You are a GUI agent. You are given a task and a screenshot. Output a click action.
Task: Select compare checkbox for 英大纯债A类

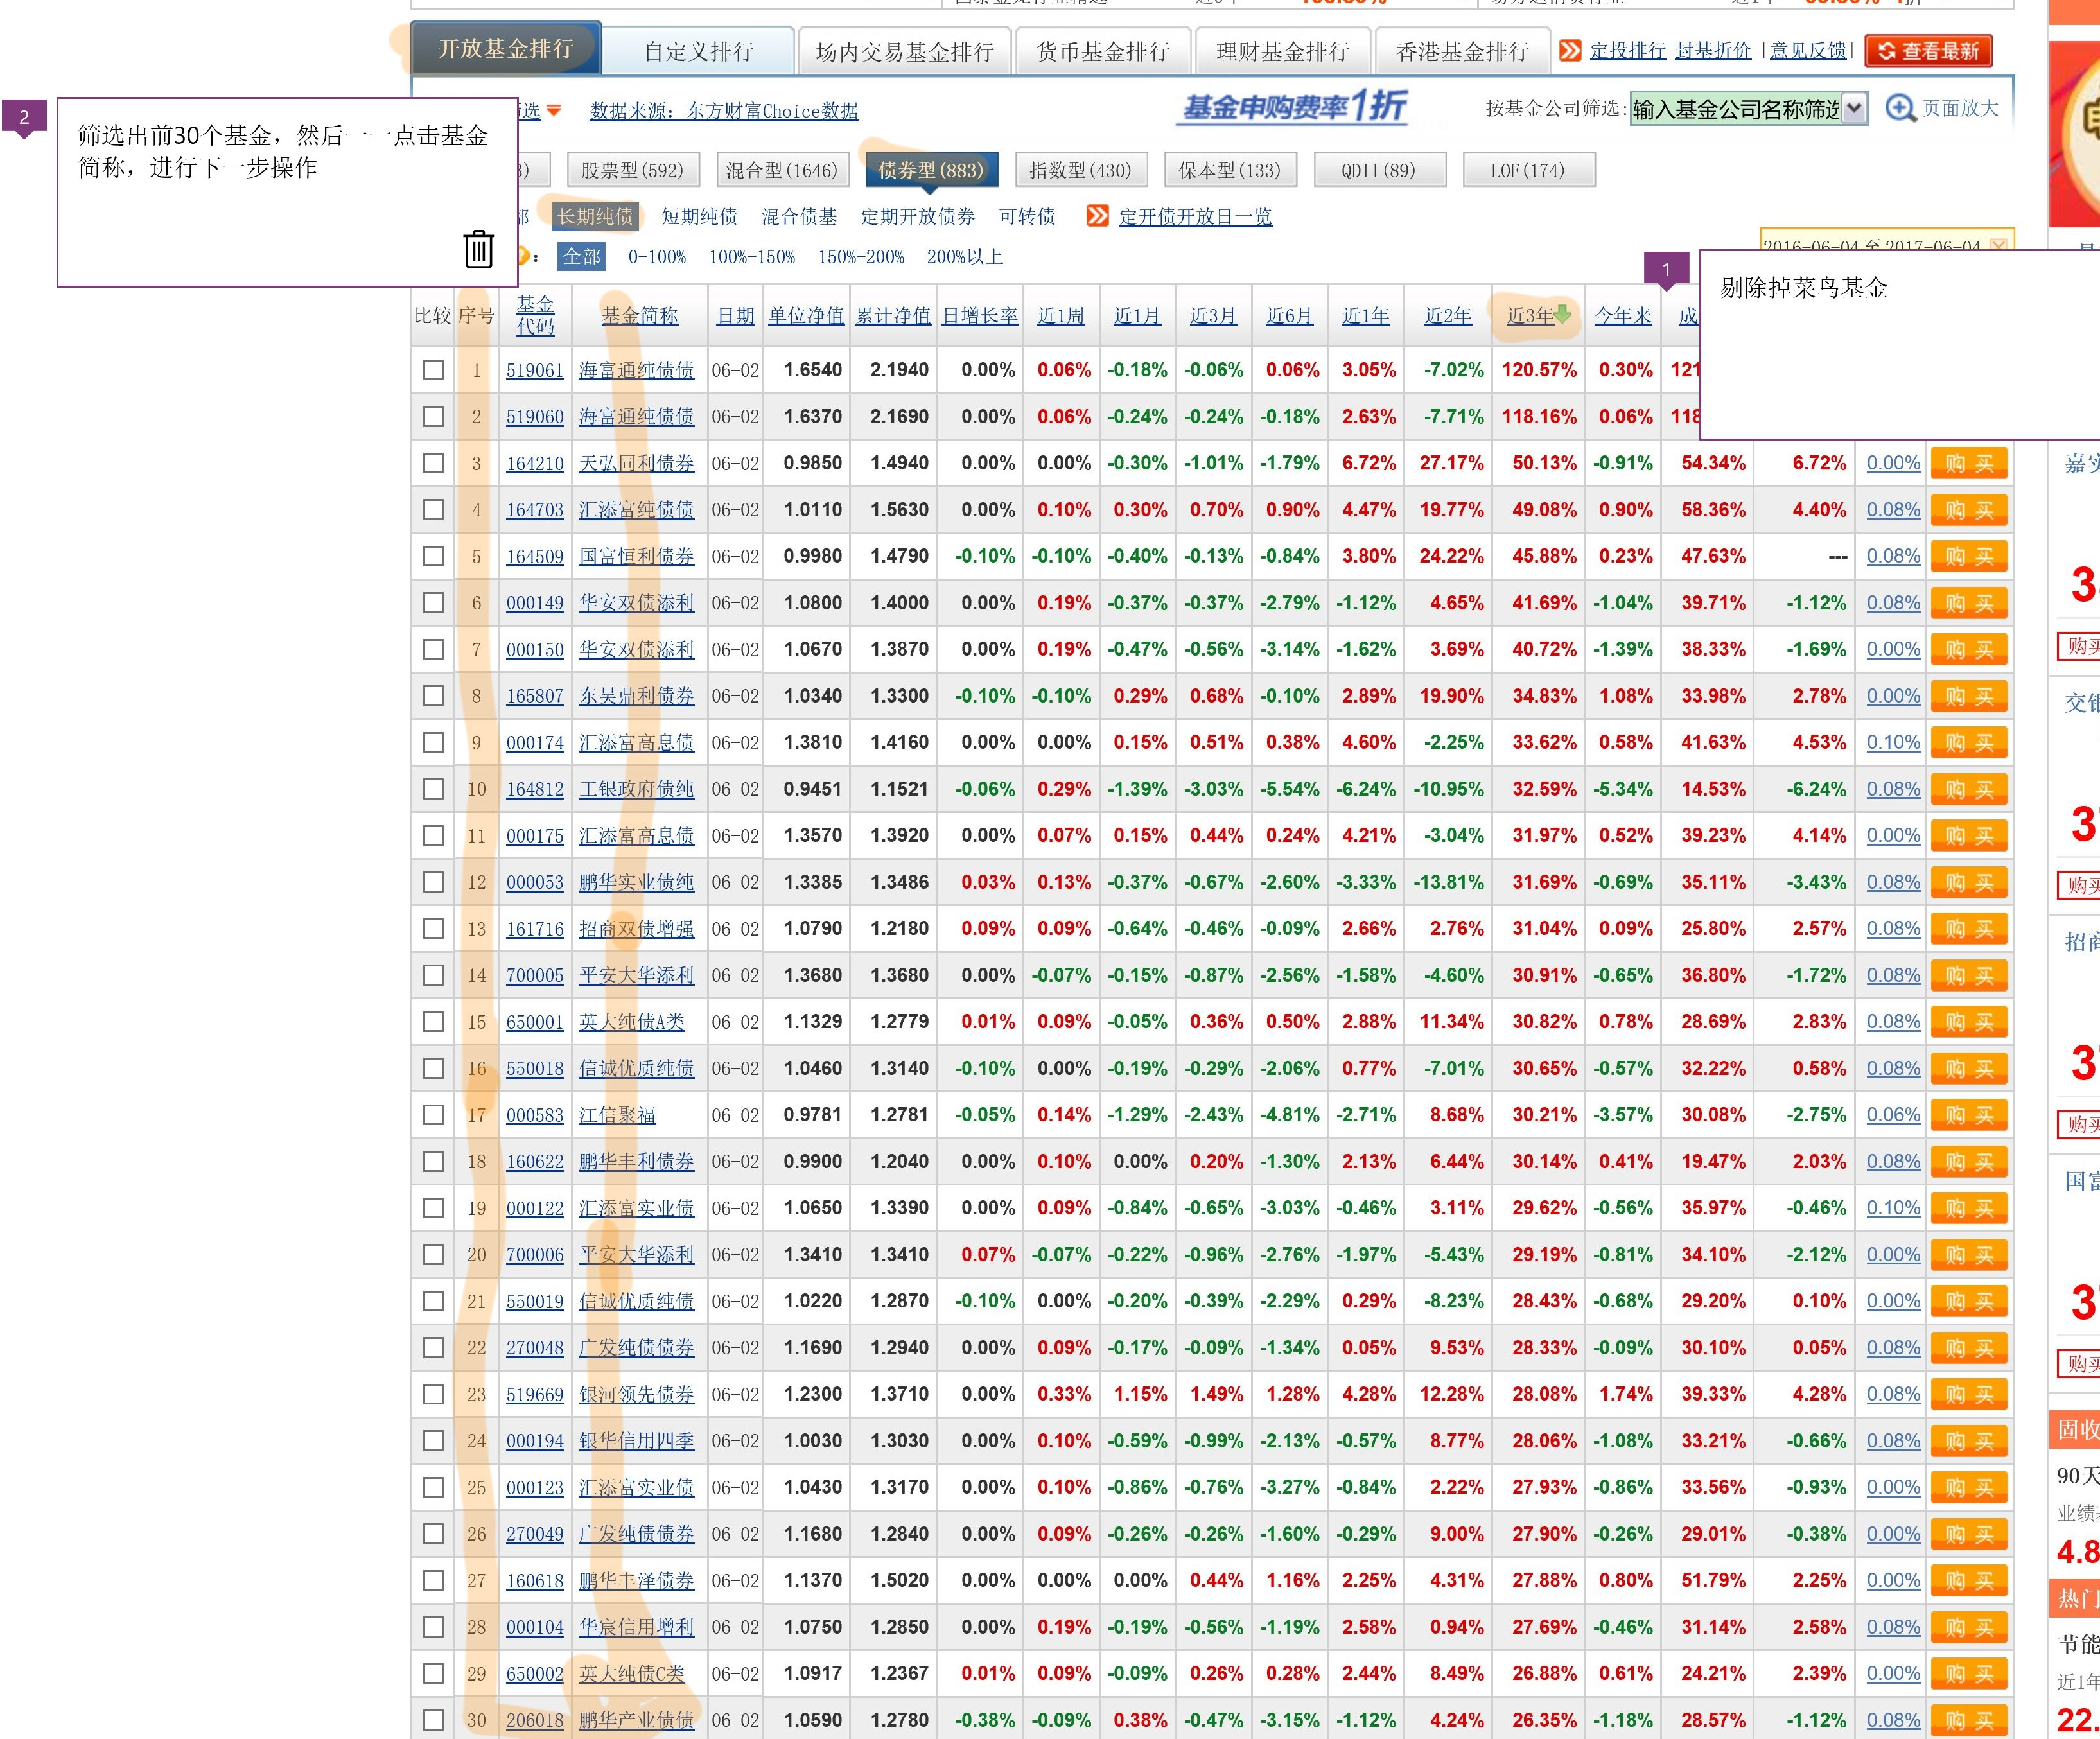click(433, 1022)
